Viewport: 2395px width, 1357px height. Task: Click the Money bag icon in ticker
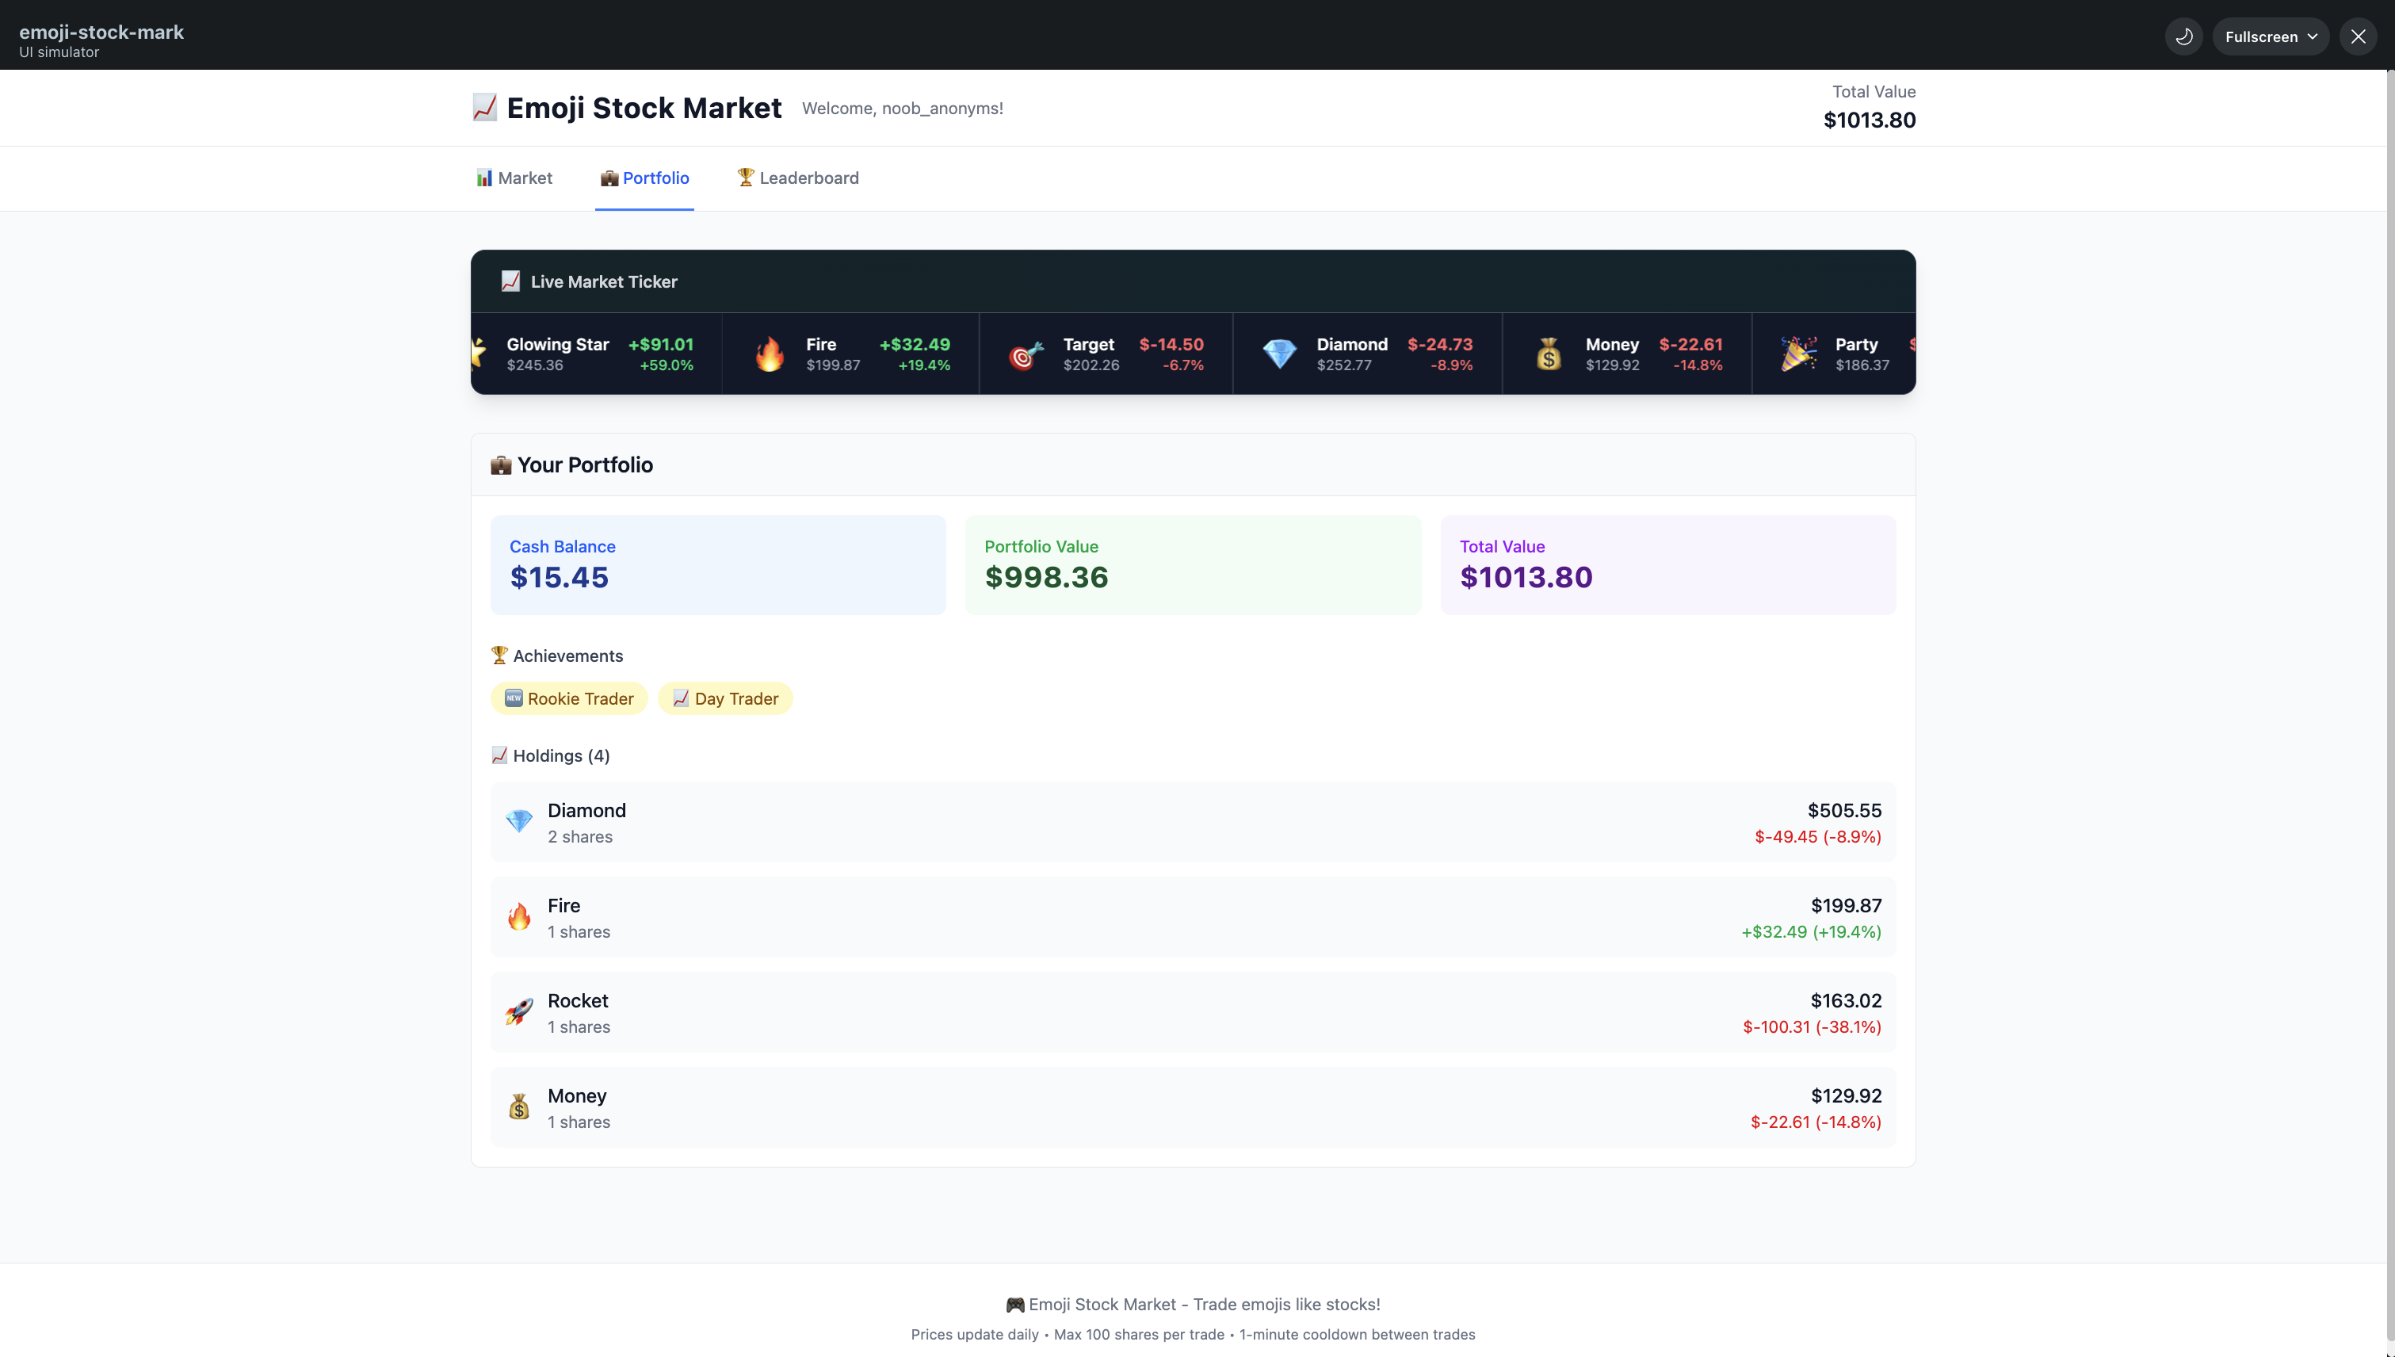click(x=1549, y=354)
